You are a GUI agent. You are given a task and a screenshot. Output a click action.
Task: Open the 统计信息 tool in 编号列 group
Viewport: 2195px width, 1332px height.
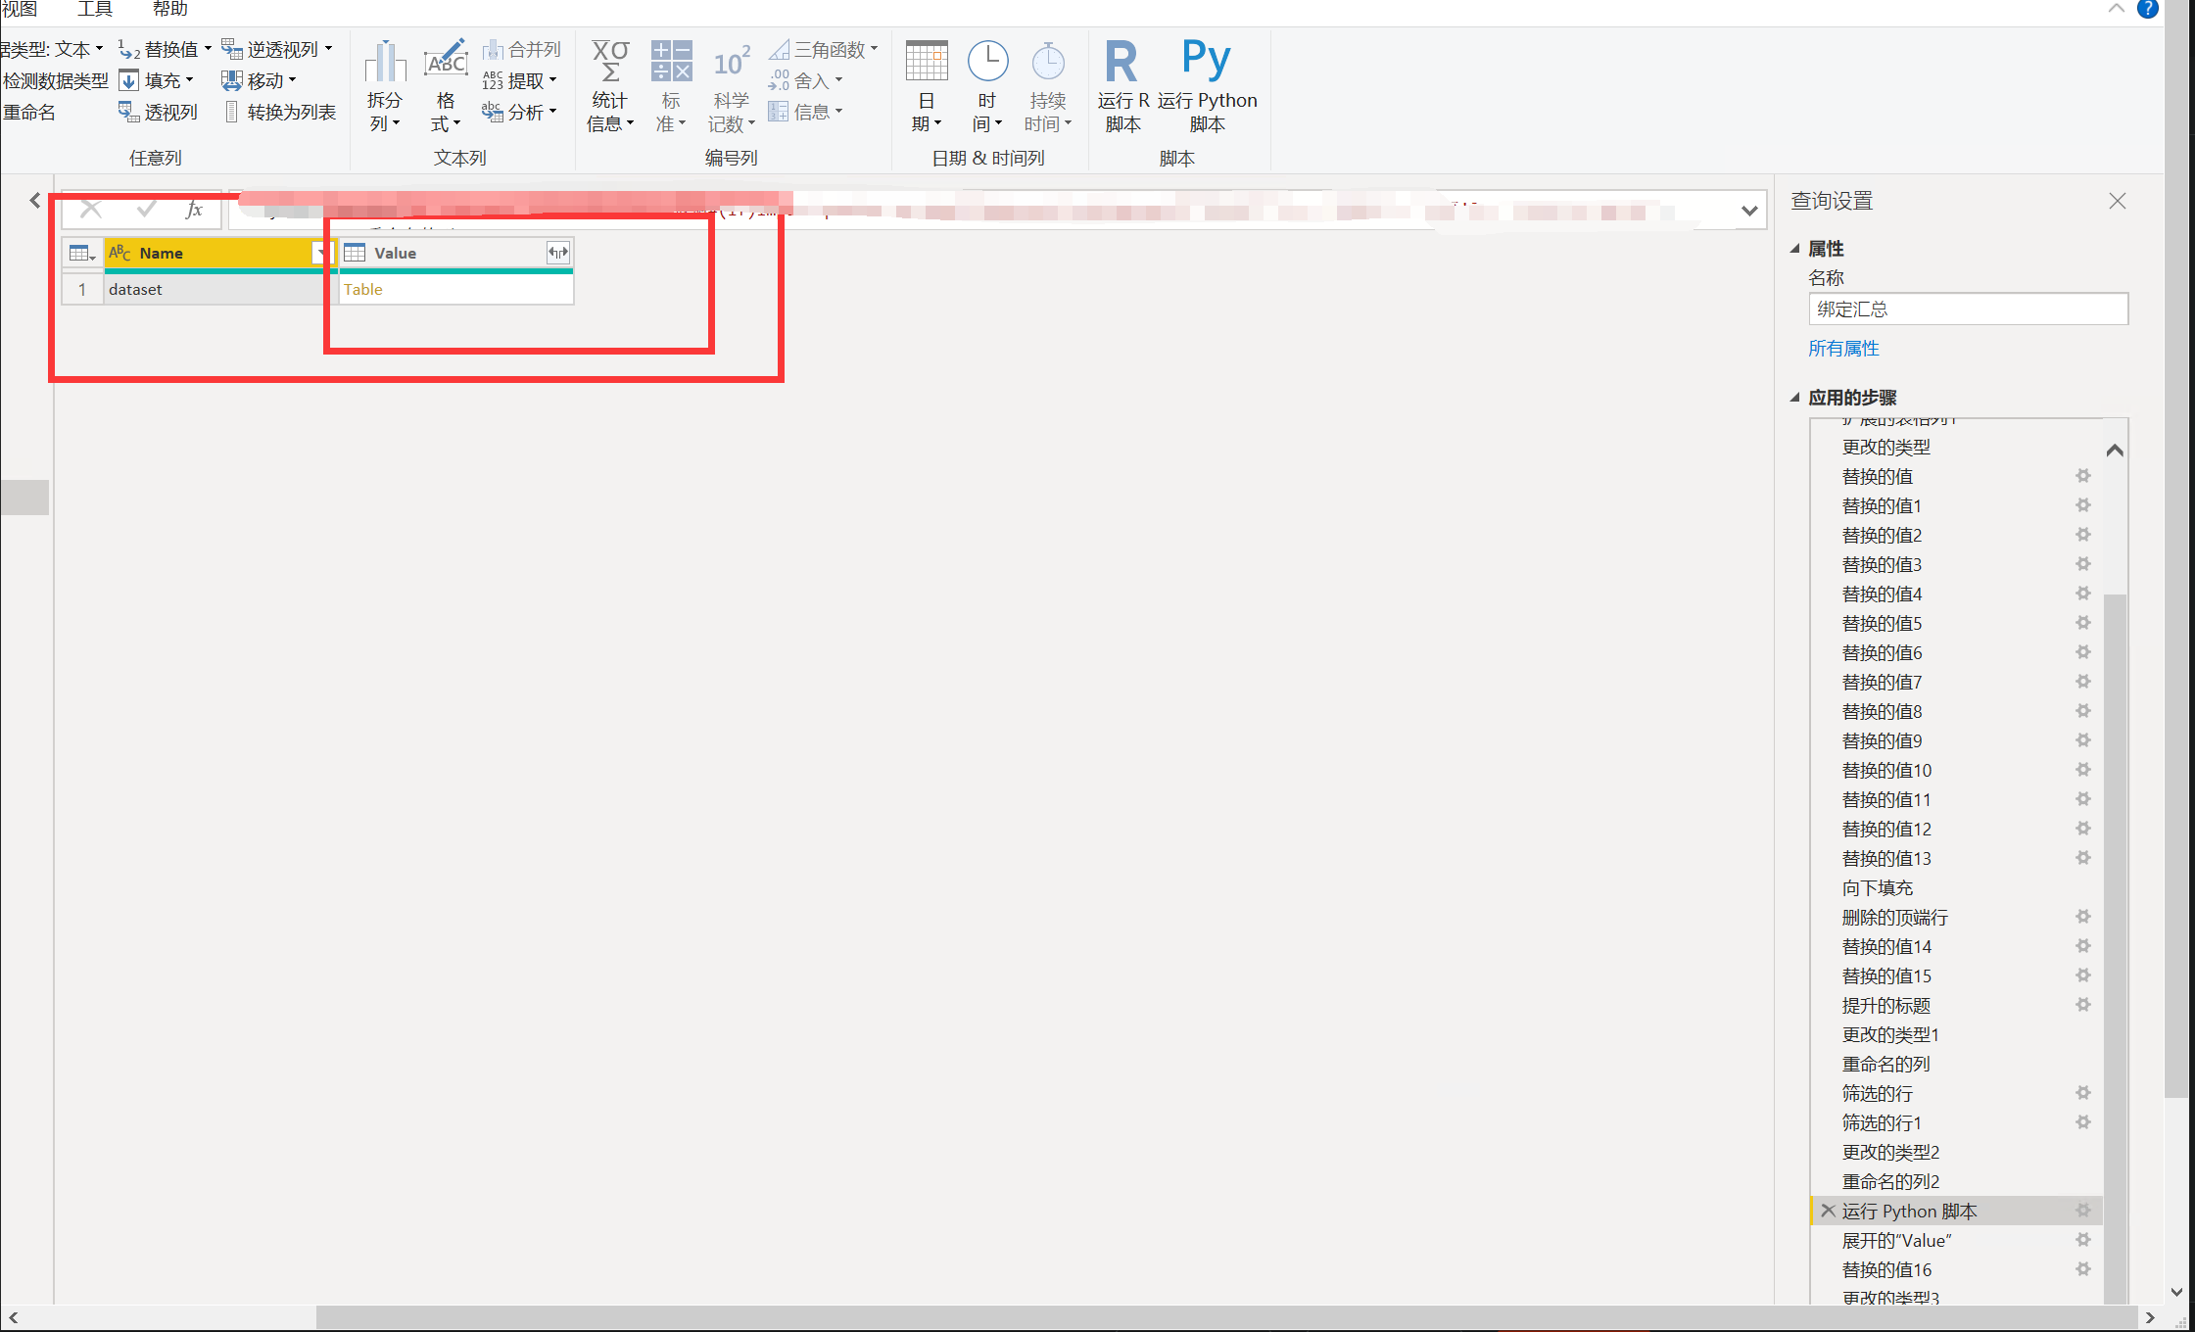click(609, 83)
